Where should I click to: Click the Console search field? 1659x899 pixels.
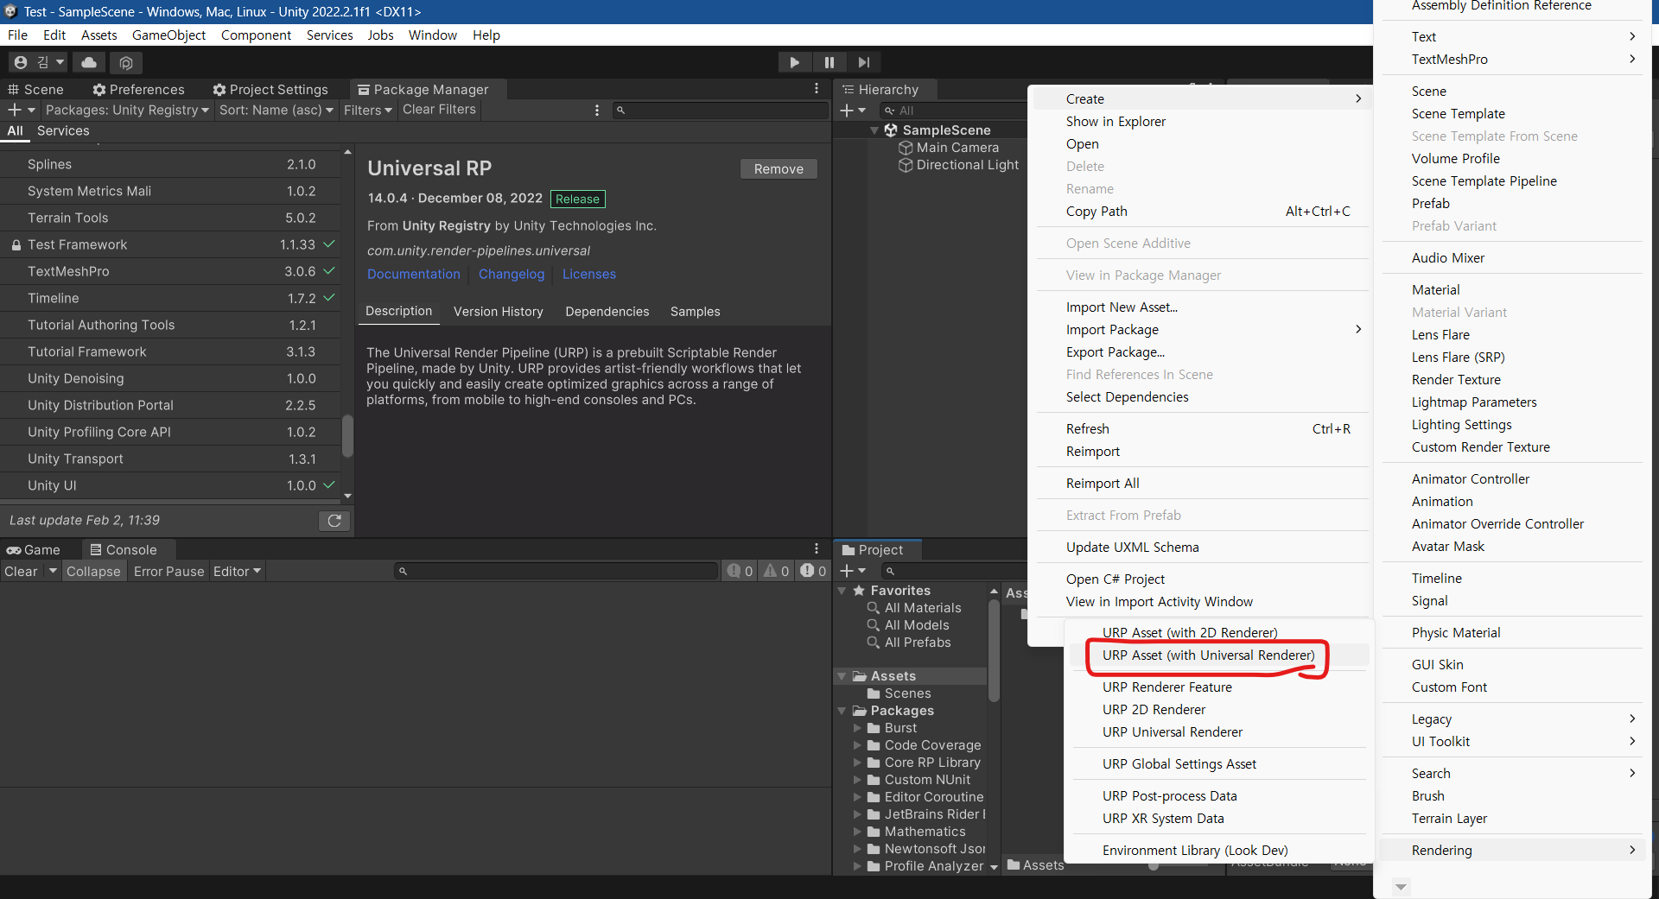tap(556, 571)
